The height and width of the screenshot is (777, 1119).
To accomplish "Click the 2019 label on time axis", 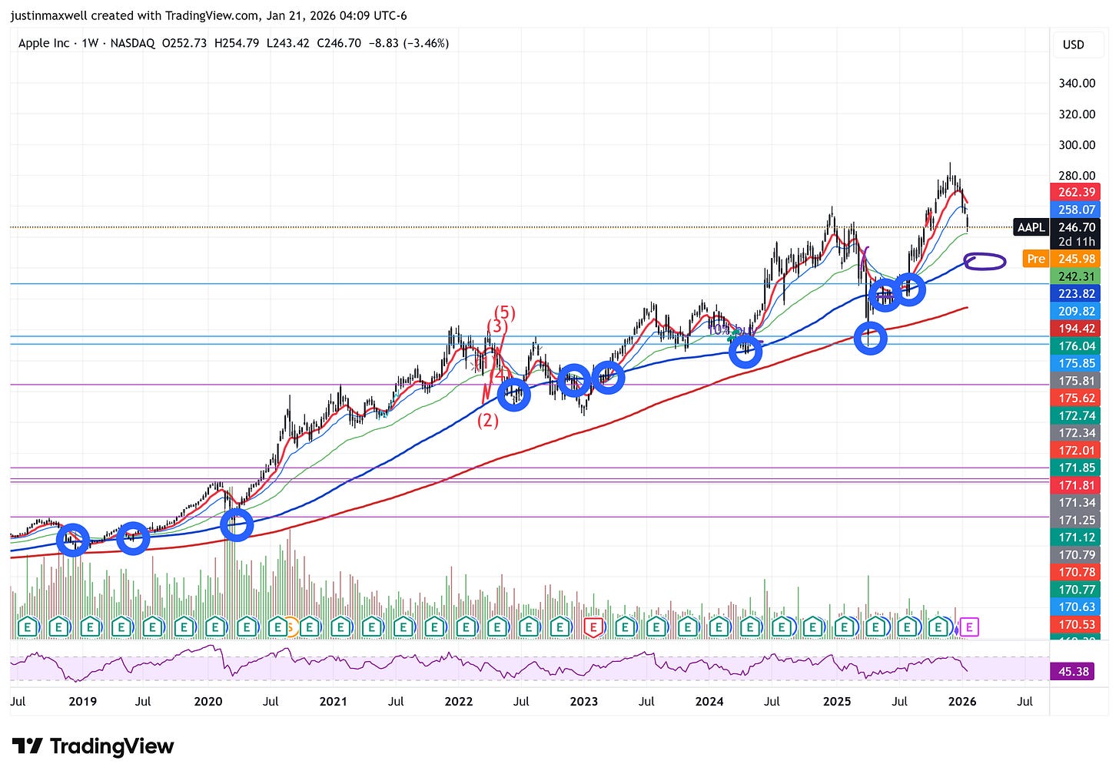I will click(x=82, y=701).
